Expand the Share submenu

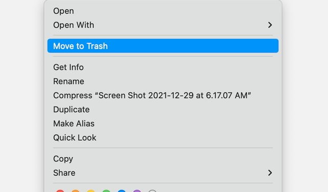(163, 173)
